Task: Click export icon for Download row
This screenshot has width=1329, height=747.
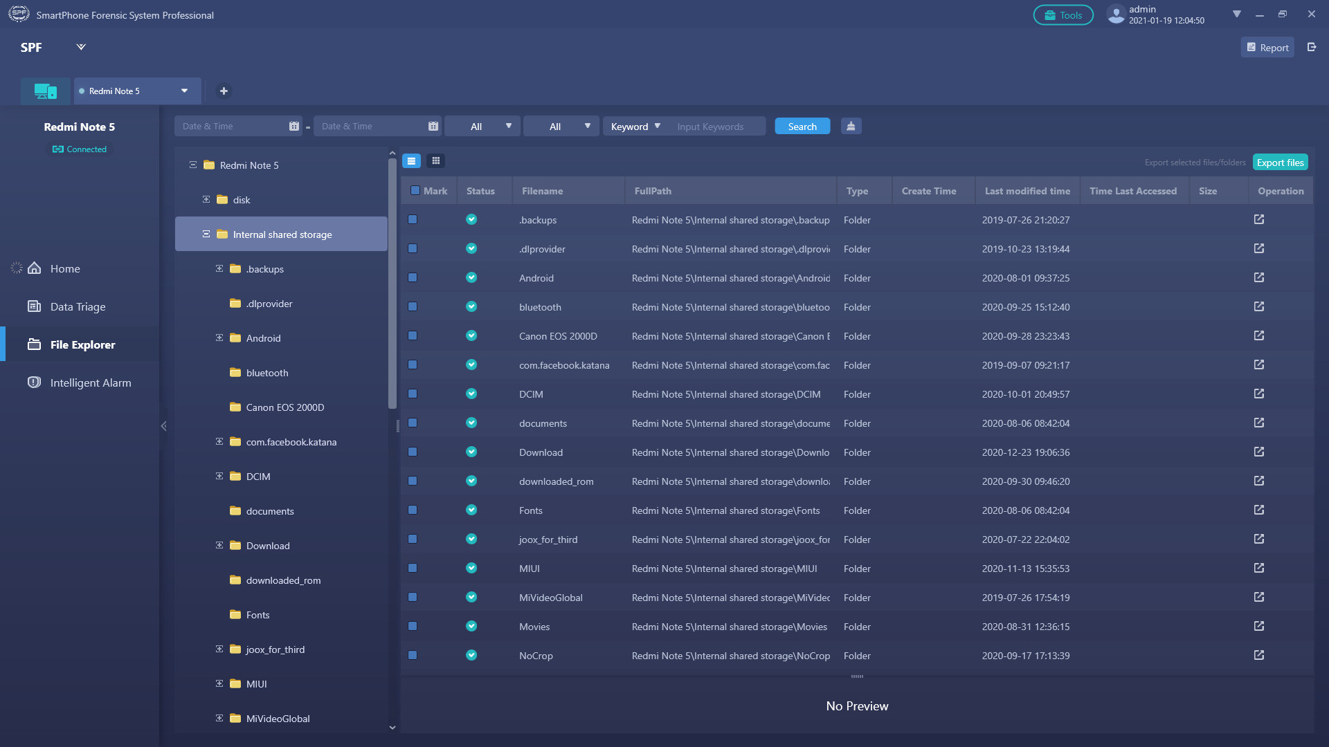Action: point(1259,452)
